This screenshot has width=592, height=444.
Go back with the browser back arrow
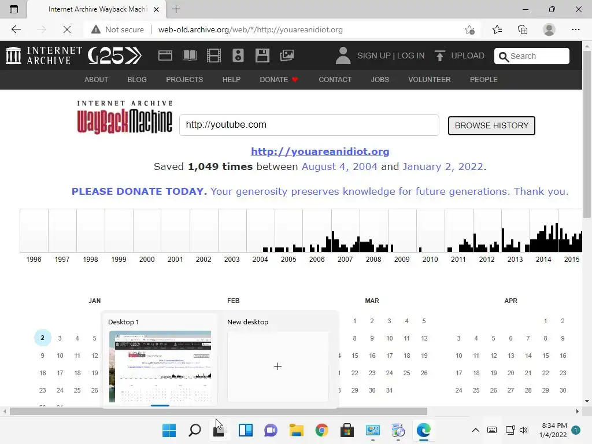[x=16, y=29]
